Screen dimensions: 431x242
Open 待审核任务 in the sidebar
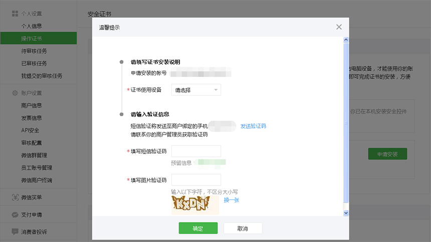34,51
